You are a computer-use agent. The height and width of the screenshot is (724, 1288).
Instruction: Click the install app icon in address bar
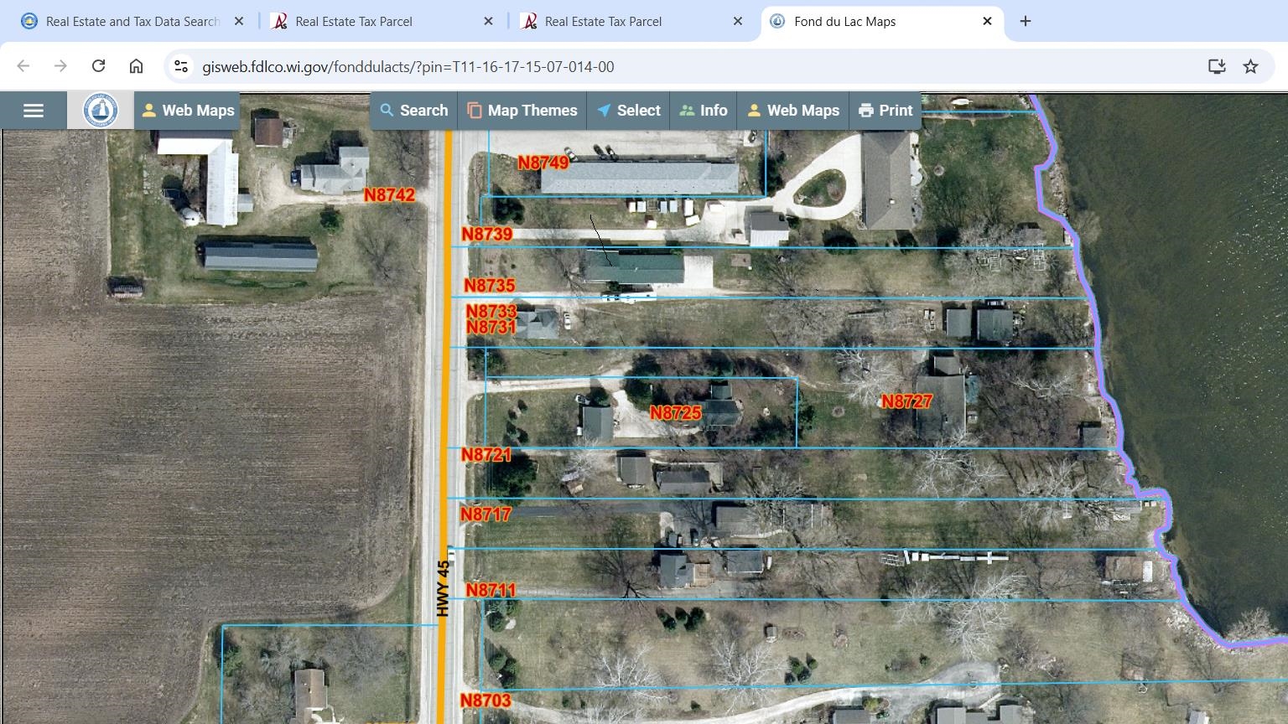[1217, 66]
